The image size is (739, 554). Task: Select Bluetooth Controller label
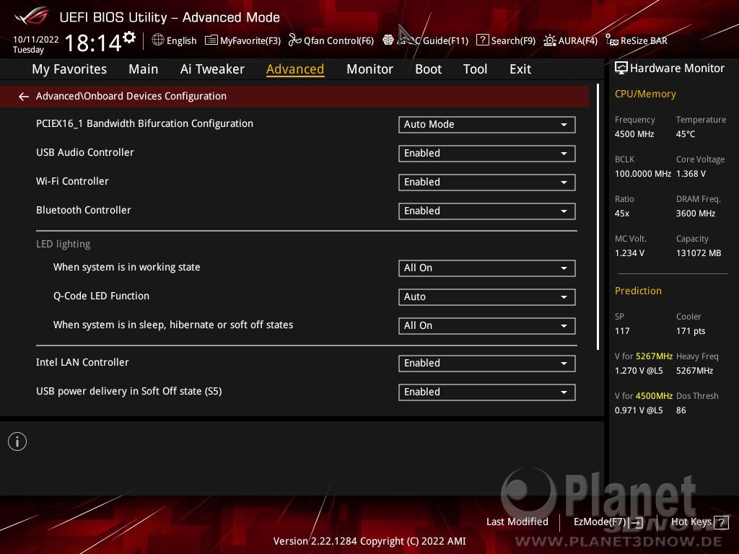click(84, 210)
